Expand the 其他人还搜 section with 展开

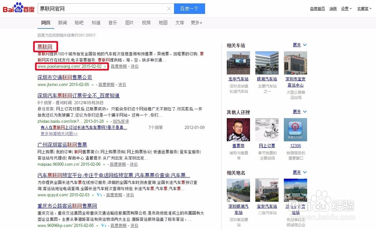(300, 112)
